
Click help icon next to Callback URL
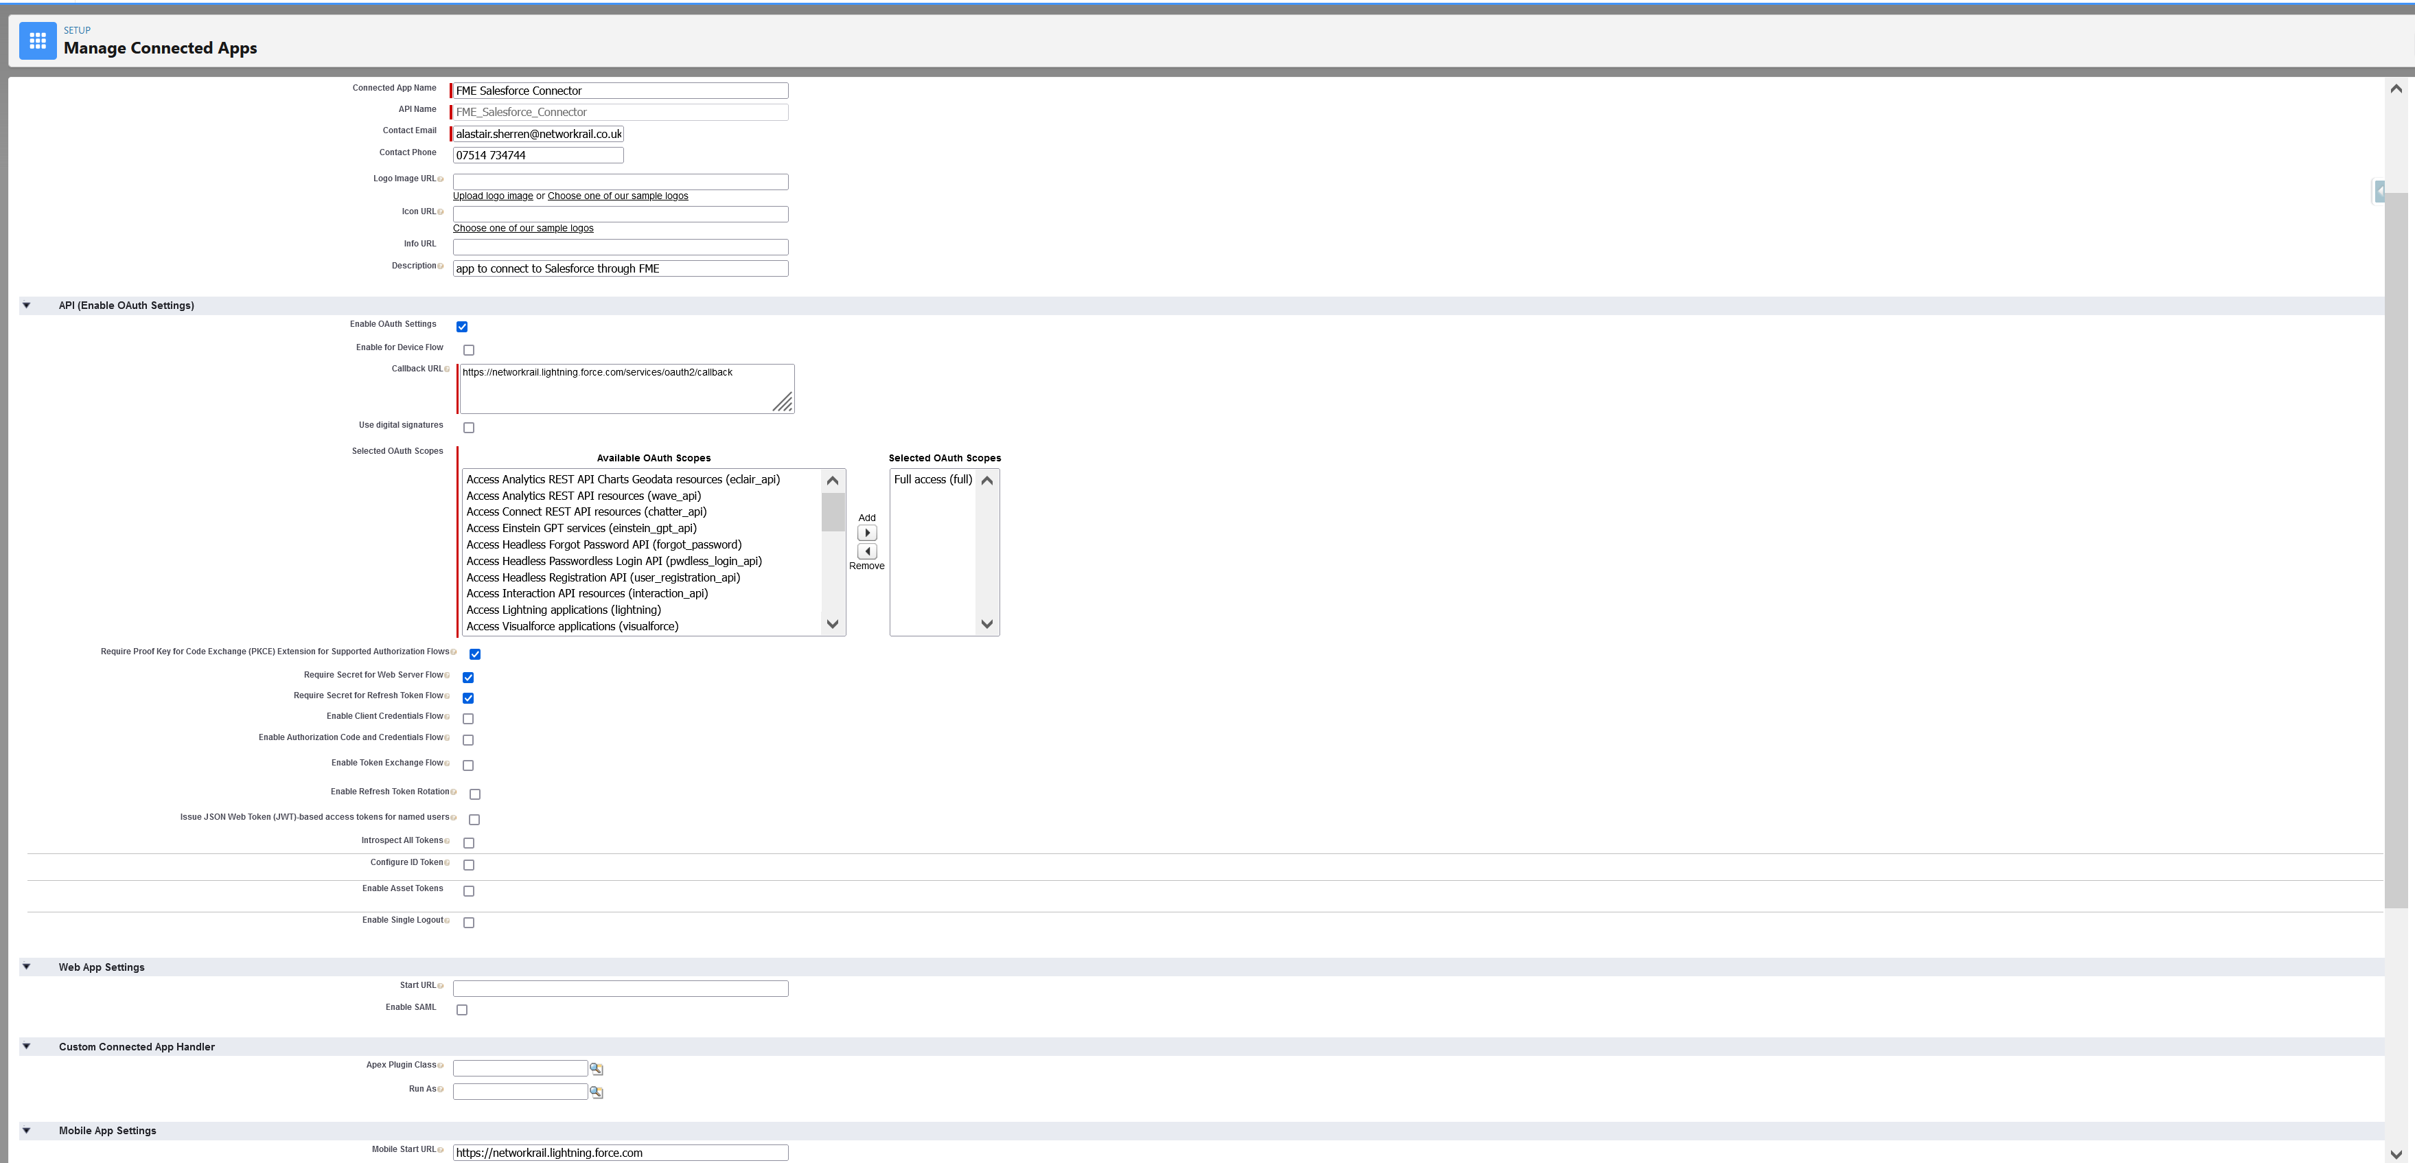pyautogui.click(x=447, y=369)
